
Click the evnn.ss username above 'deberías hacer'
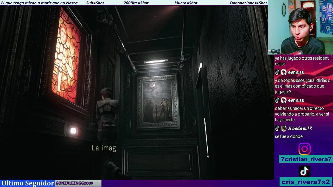[296, 100]
